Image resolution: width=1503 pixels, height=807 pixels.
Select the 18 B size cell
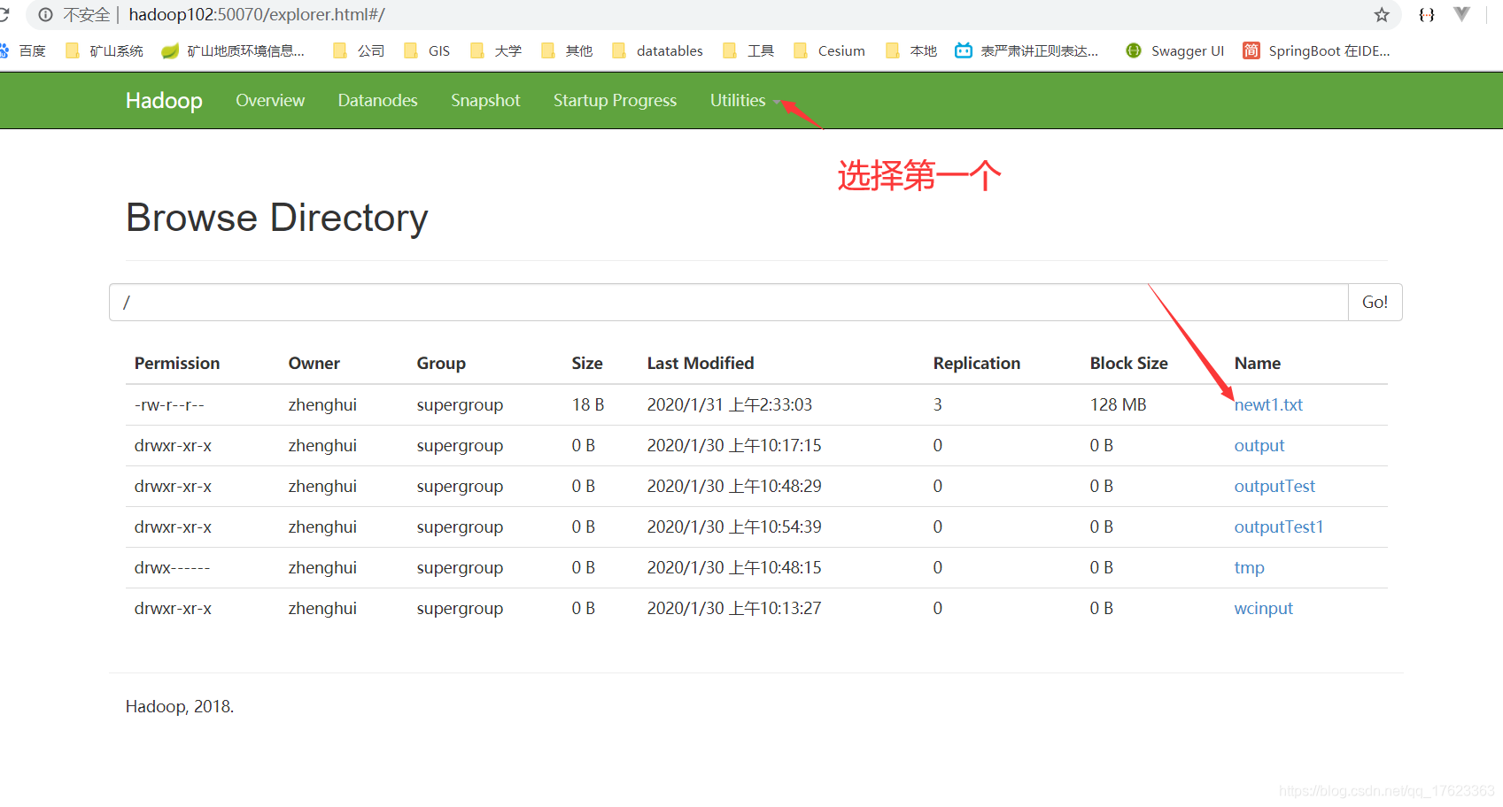(x=588, y=405)
